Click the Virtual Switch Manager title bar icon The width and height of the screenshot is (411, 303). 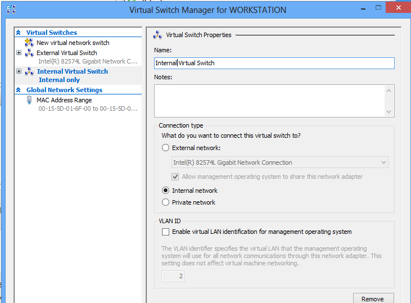10,9
